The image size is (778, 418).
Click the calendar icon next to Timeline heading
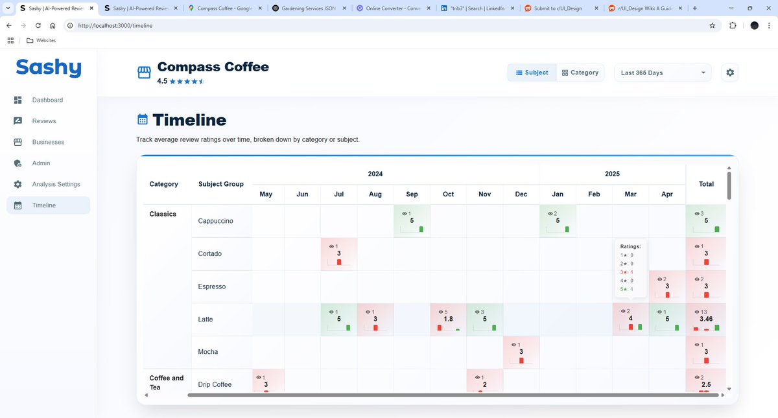tap(143, 119)
